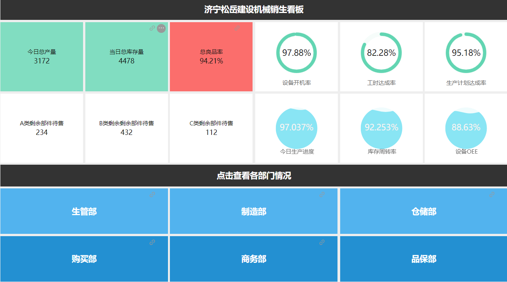The height and width of the screenshot is (282, 507).
Task: Click the 今日生产进度 97.037% liquid gauge
Action: click(x=297, y=128)
